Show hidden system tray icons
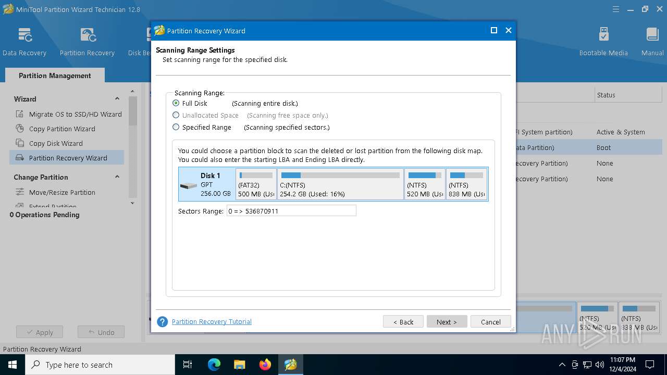The width and height of the screenshot is (667, 375). coord(562,365)
